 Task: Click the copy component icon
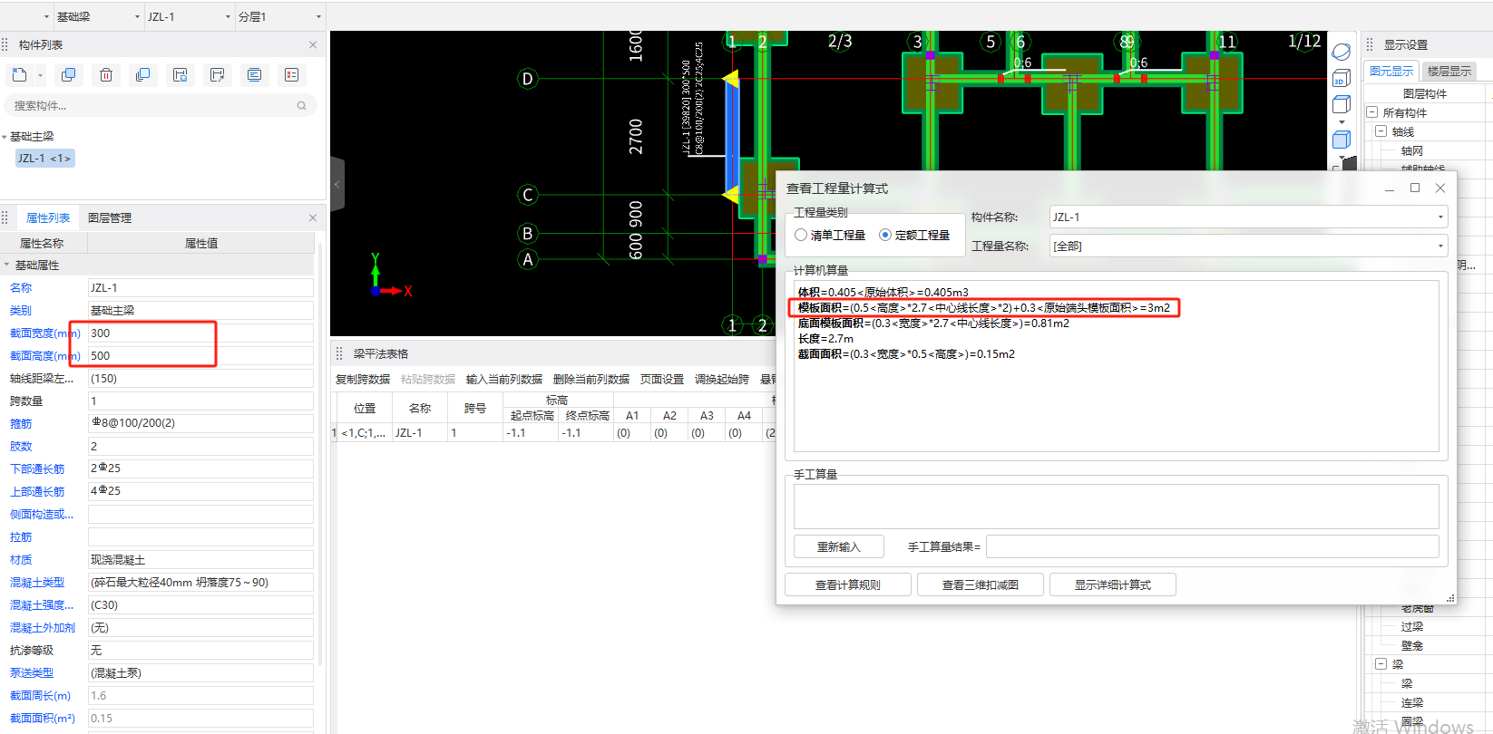click(x=69, y=75)
